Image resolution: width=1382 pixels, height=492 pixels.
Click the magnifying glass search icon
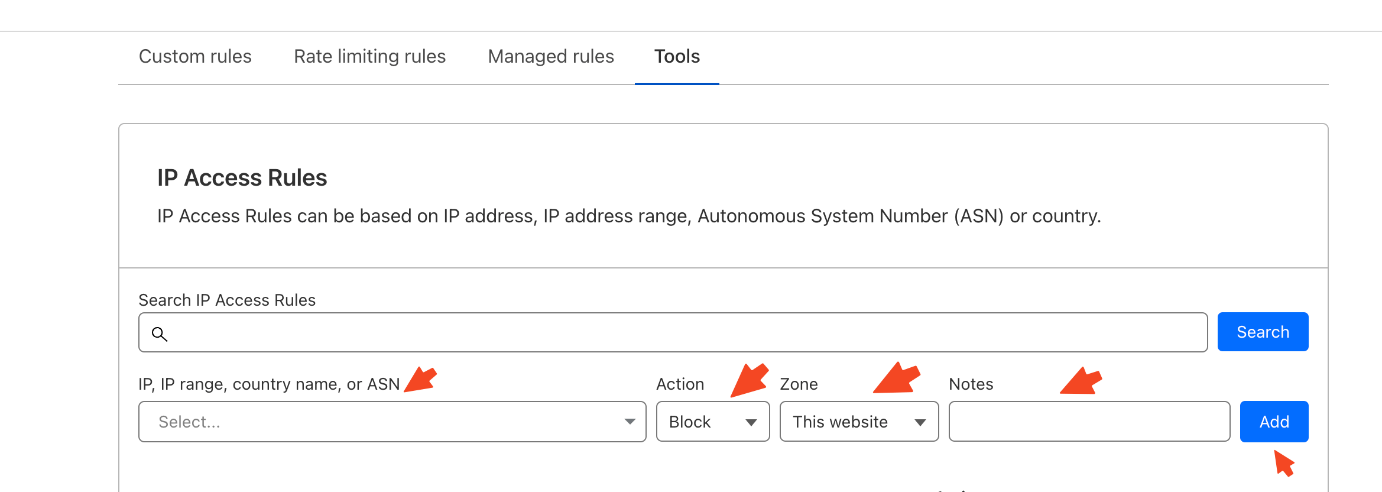(x=160, y=334)
